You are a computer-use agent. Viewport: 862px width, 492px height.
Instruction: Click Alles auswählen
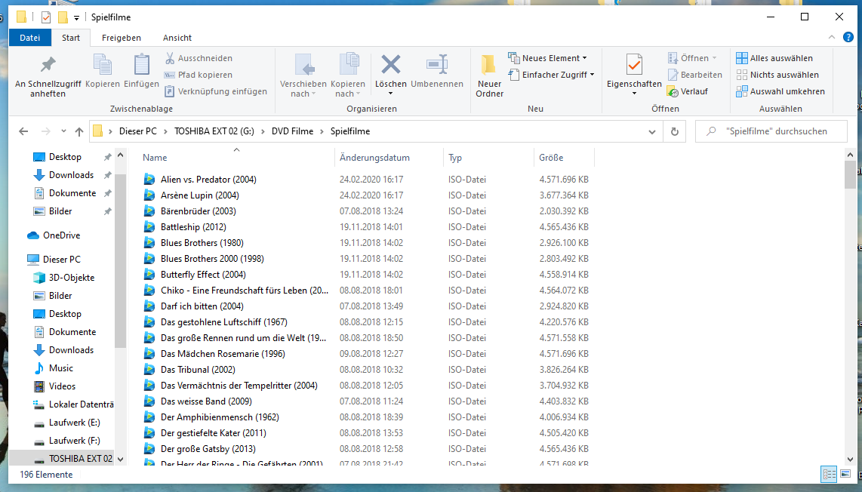(774, 58)
